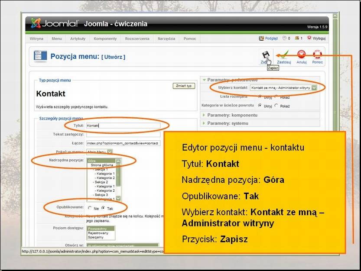Click parent list scroll up arrow
The image size is (361, 271).
tap(118, 161)
